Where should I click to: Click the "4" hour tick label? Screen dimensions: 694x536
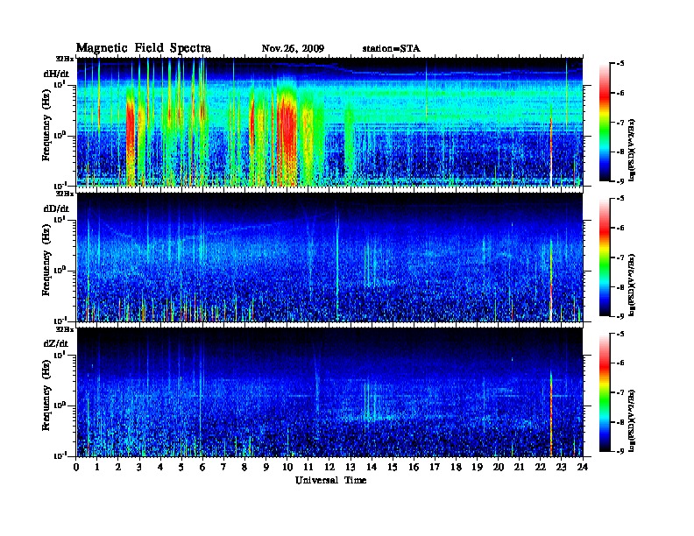point(160,467)
